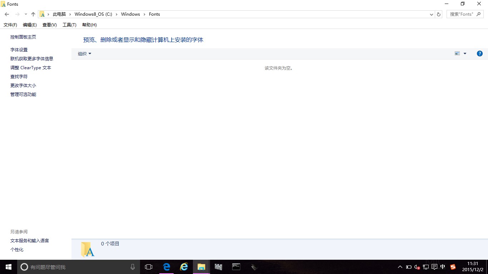Open 控制面板主页 link

[23, 37]
